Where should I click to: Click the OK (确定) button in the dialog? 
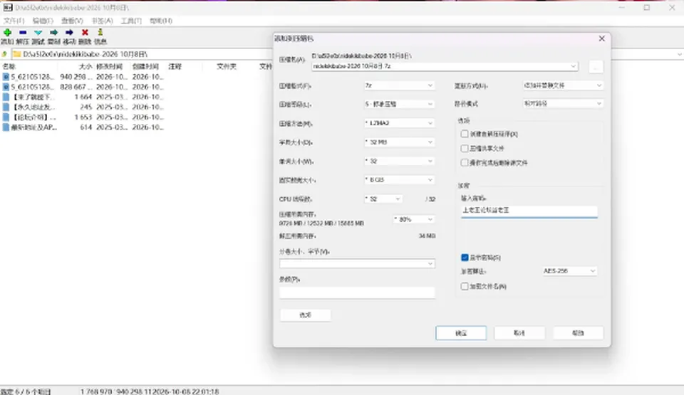coord(461,333)
